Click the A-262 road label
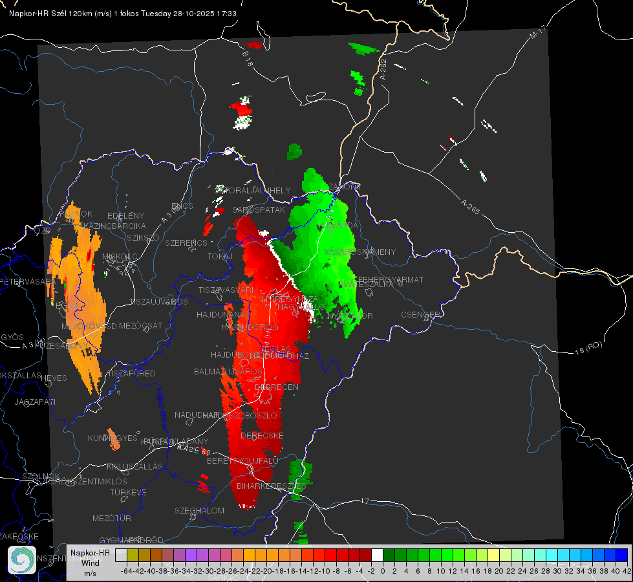The image size is (633, 582). 383,69
